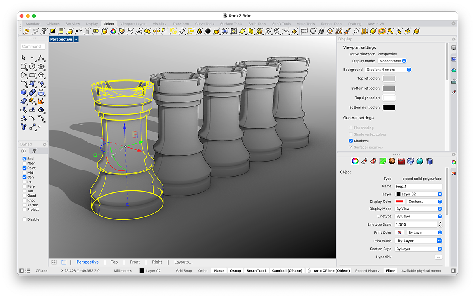Switch to the Curve Tools toolbar tab

[205, 24]
